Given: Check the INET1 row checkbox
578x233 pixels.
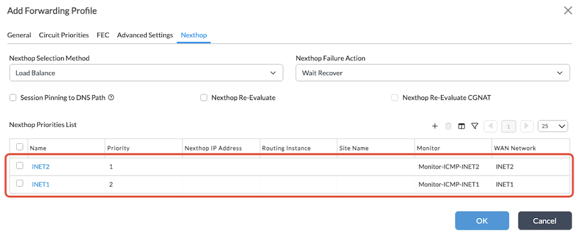Looking at the screenshot, I should [x=20, y=183].
